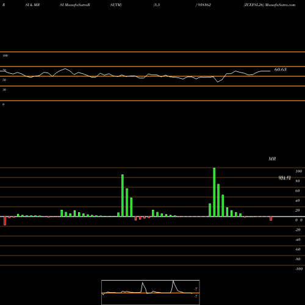Click the RSI 50 axis label
The height and width of the screenshot is (305, 305).
(4, 80)
